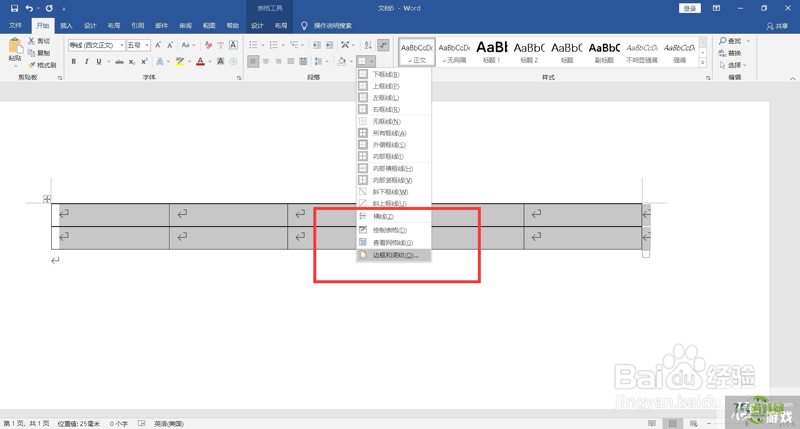Image resolution: width=800 pixels, height=429 pixels.
Task: Choose 无框线(N) from the borders menu
Action: point(394,121)
